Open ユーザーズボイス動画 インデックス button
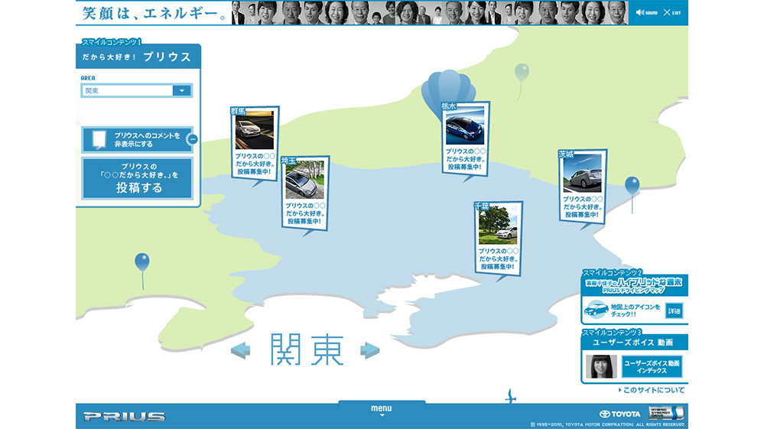 [x=652, y=366]
